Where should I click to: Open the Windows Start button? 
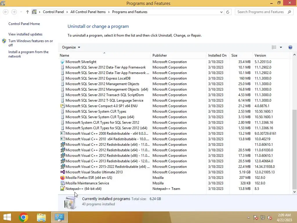(x=7, y=217)
